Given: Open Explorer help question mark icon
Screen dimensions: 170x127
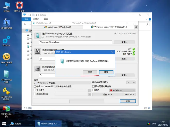Looking at the screenshot, I should [x=150, y=19].
